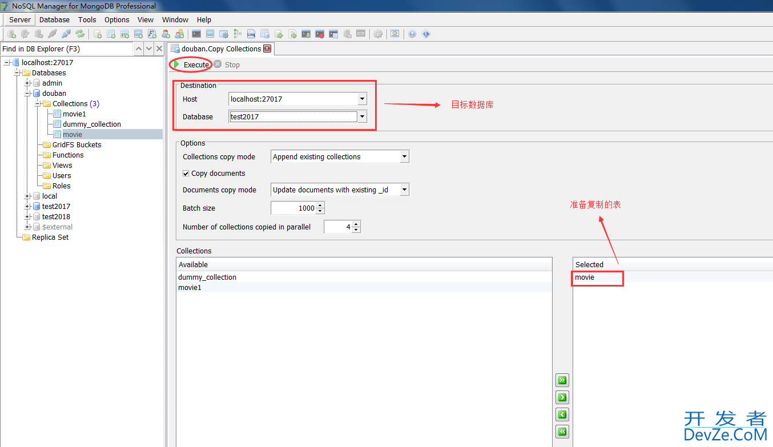
Task: Click the Stop button
Action: (x=227, y=65)
